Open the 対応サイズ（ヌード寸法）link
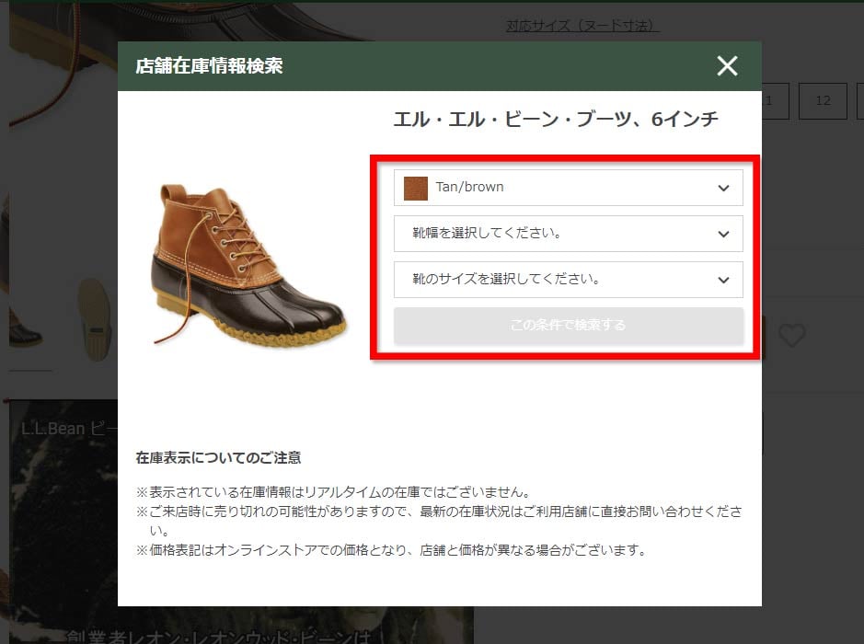 583,27
